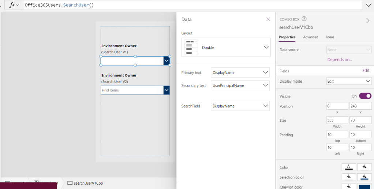374x189 pixels.
Task: Close the Data flyout panel
Action: click(x=268, y=19)
